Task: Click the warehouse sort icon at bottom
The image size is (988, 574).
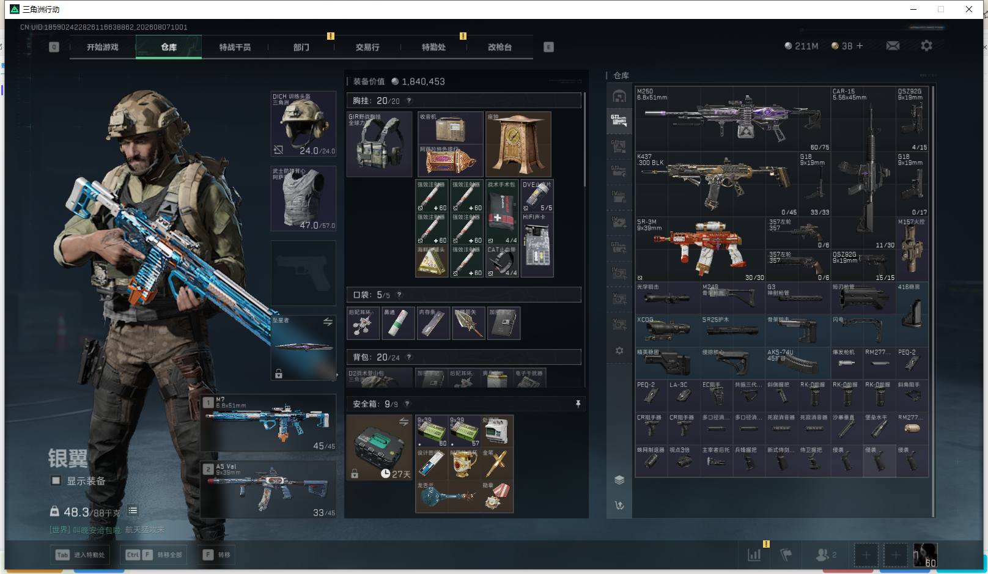Action: (619, 506)
